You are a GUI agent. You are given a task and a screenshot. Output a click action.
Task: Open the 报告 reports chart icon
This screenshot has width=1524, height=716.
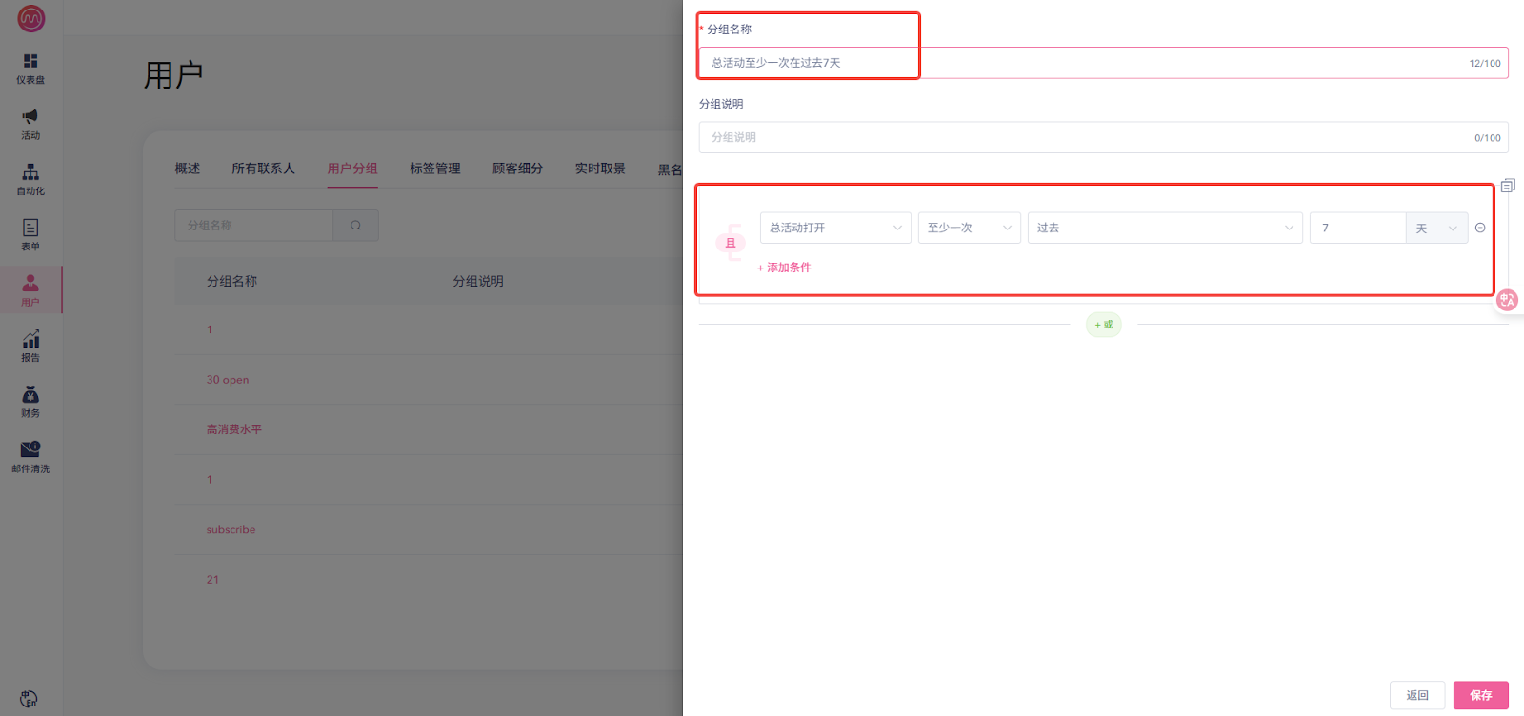[x=30, y=345]
